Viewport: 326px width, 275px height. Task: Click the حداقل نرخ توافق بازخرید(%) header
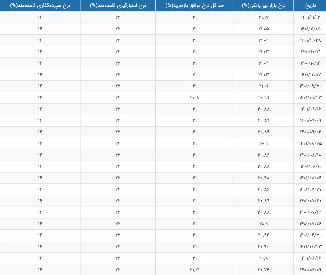coord(194,6)
